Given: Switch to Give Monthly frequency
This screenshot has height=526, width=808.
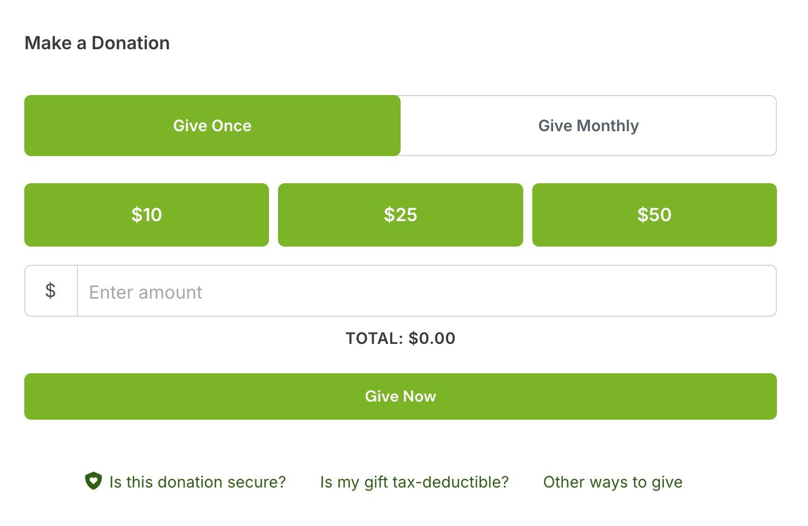Looking at the screenshot, I should click(x=589, y=126).
